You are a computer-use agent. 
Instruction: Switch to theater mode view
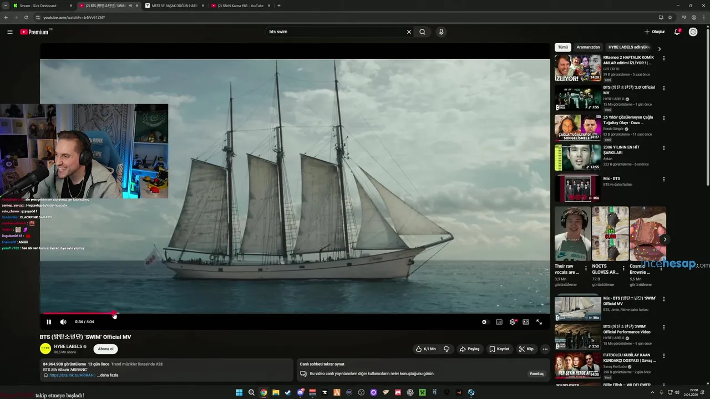(x=526, y=322)
